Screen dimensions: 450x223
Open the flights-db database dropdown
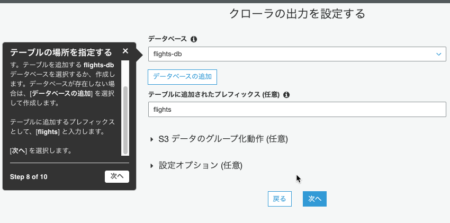pos(297,54)
